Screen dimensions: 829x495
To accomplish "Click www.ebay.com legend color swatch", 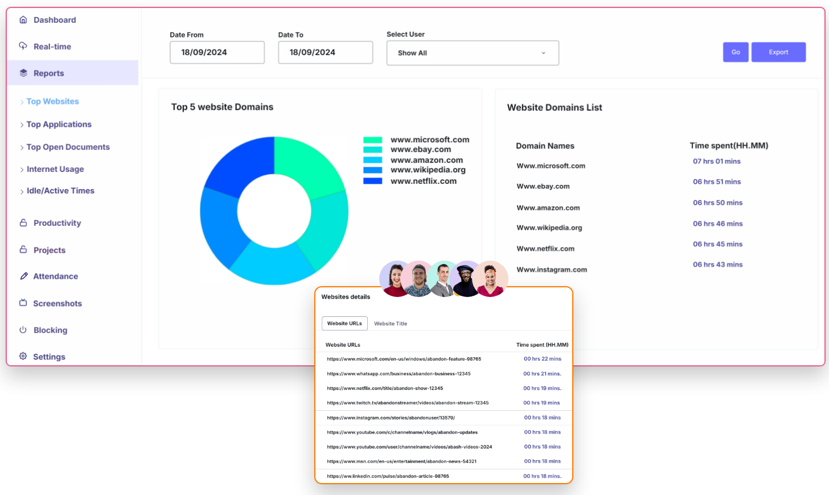I will click(373, 150).
